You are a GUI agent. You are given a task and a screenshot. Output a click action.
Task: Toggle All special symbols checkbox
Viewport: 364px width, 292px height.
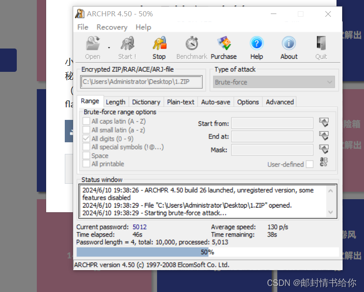pyautogui.click(x=86, y=147)
